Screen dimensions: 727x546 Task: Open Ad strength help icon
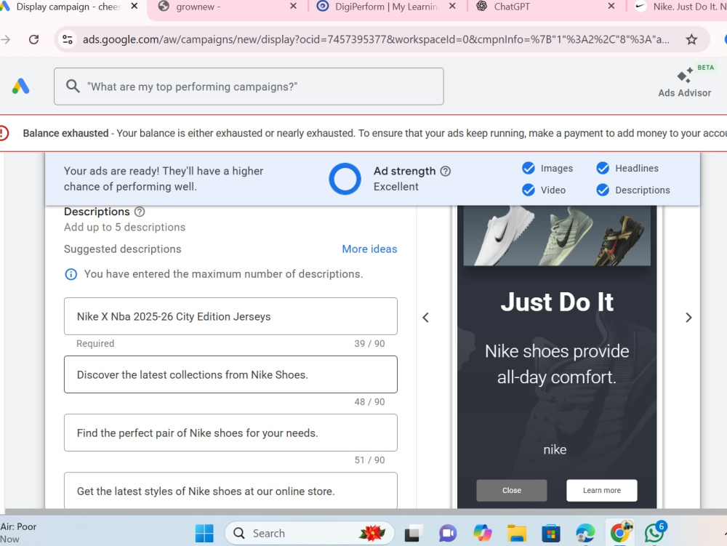445,171
